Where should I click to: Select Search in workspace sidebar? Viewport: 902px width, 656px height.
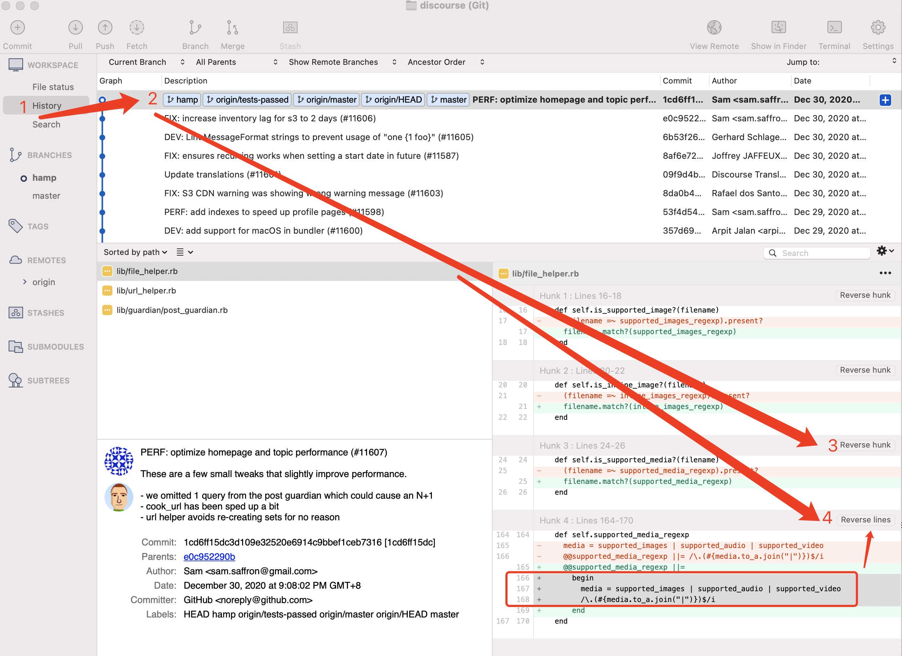(46, 124)
